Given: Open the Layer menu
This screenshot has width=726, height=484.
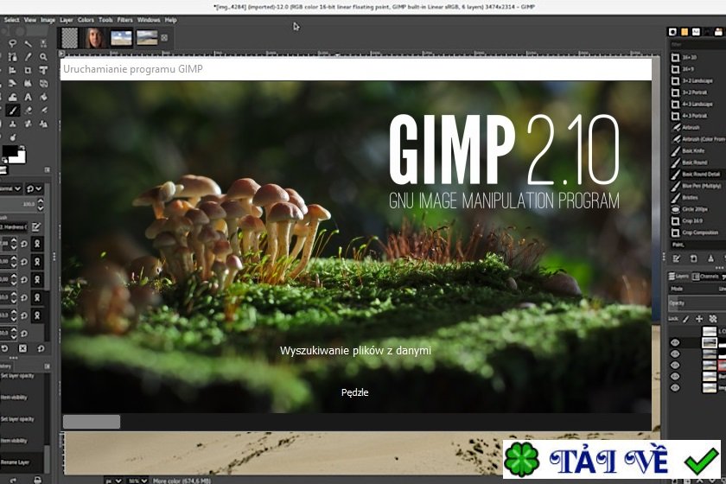Looking at the screenshot, I should (x=67, y=20).
